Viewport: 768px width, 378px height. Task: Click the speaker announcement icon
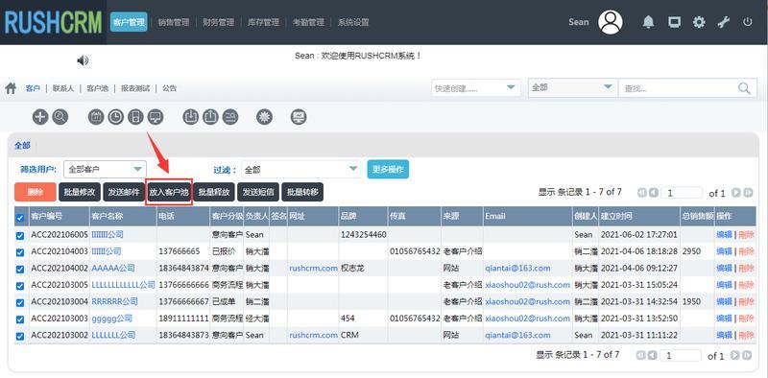point(83,60)
